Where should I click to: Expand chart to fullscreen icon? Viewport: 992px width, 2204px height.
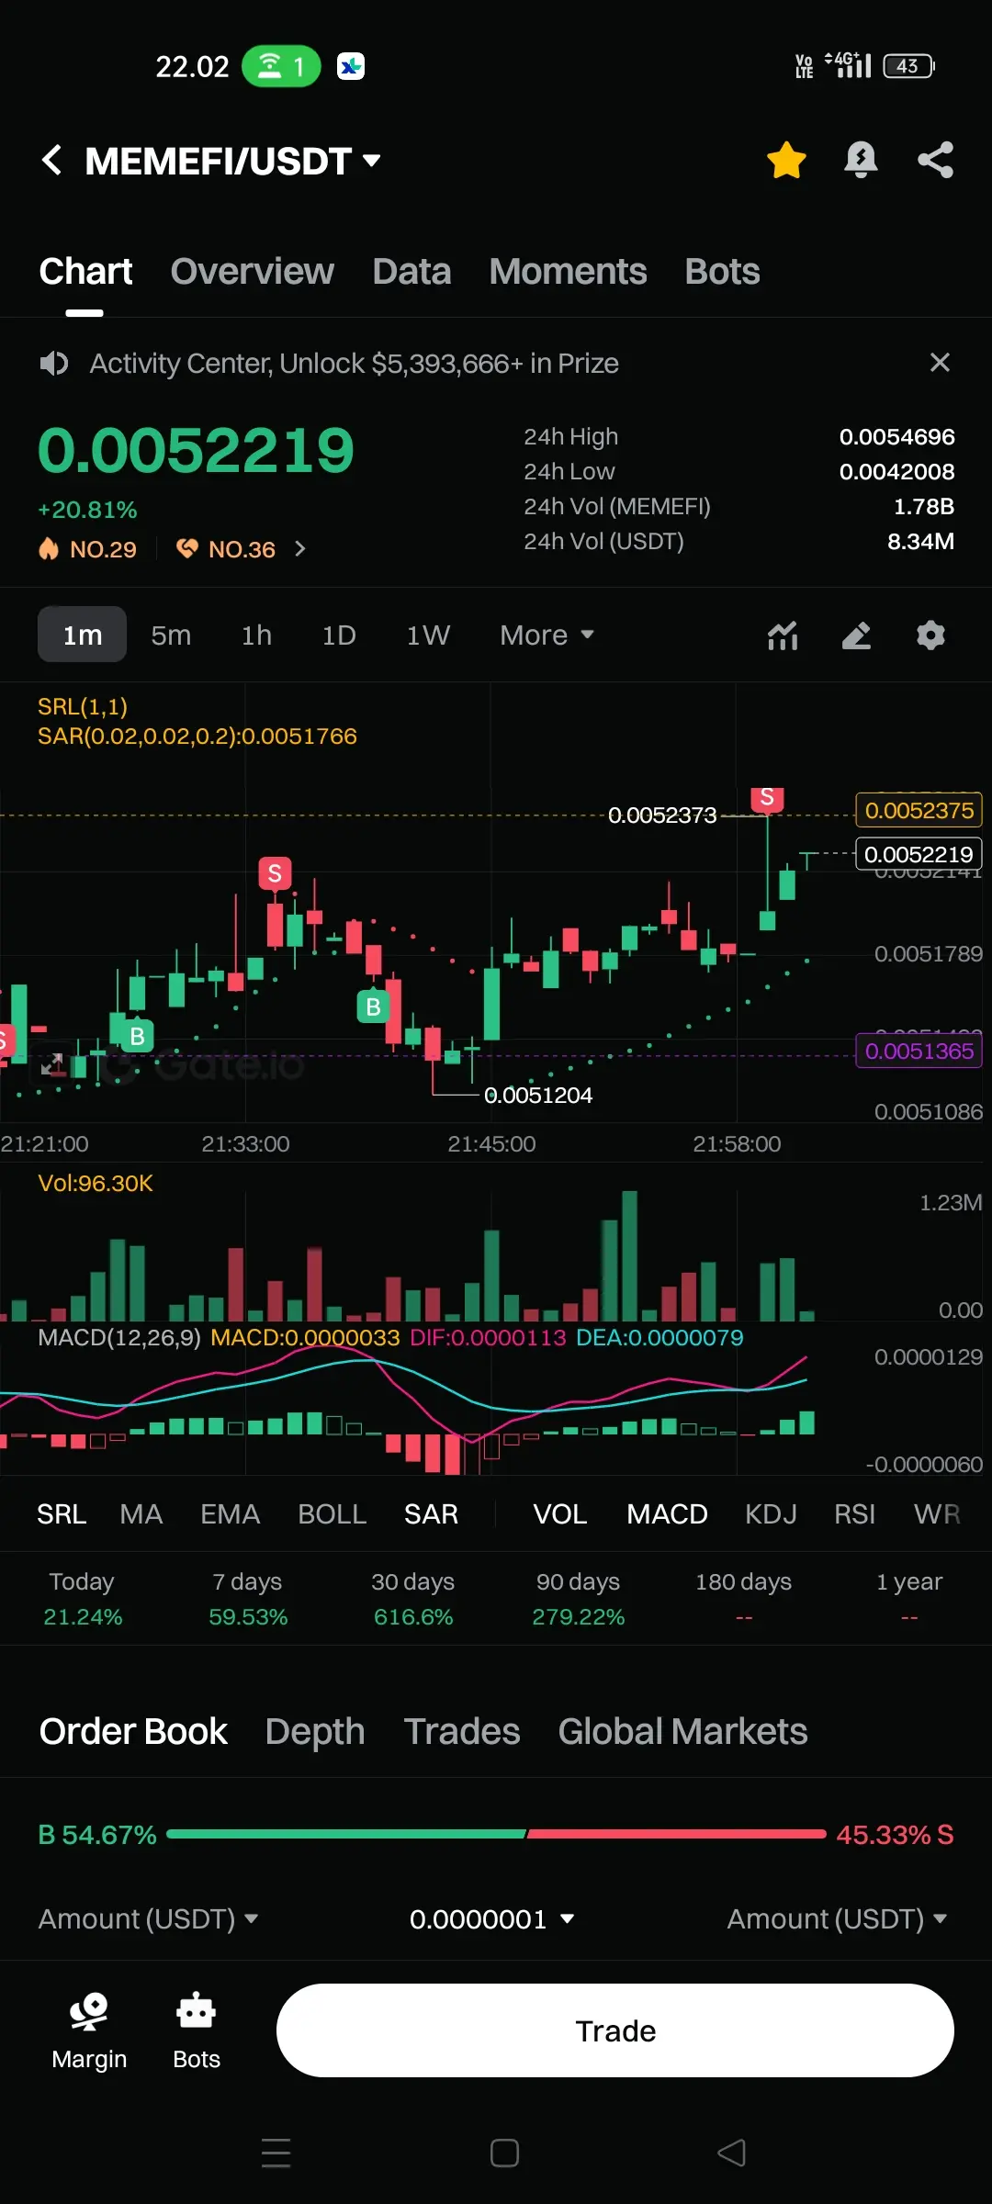[52, 1064]
